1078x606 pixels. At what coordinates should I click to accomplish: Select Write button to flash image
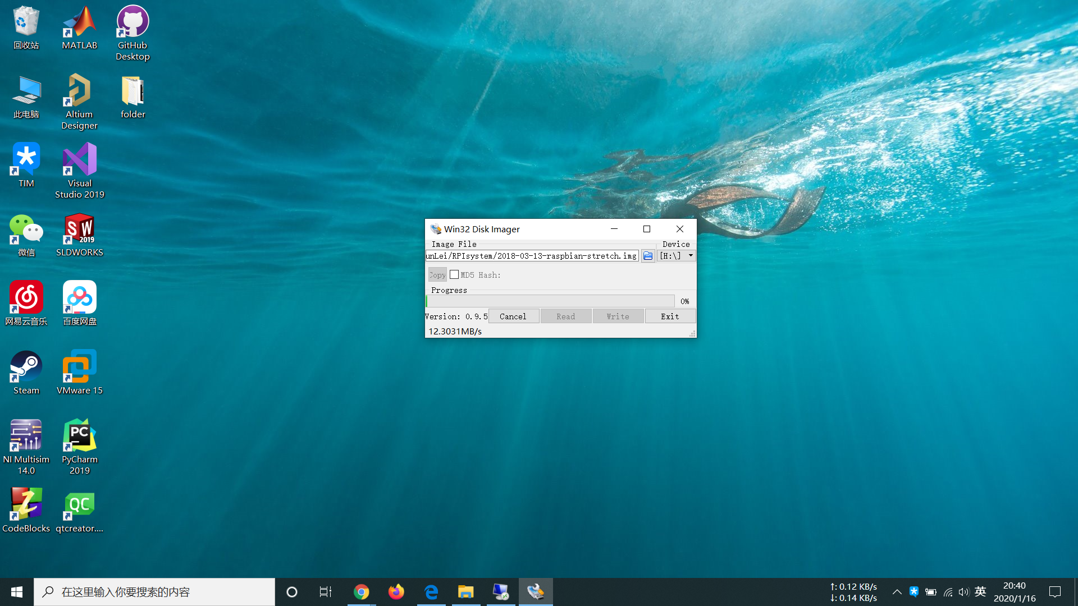pyautogui.click(x=618, y=316)
